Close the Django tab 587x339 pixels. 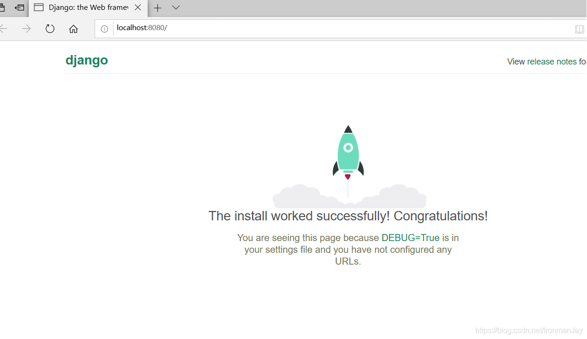(x=138, y=8)
